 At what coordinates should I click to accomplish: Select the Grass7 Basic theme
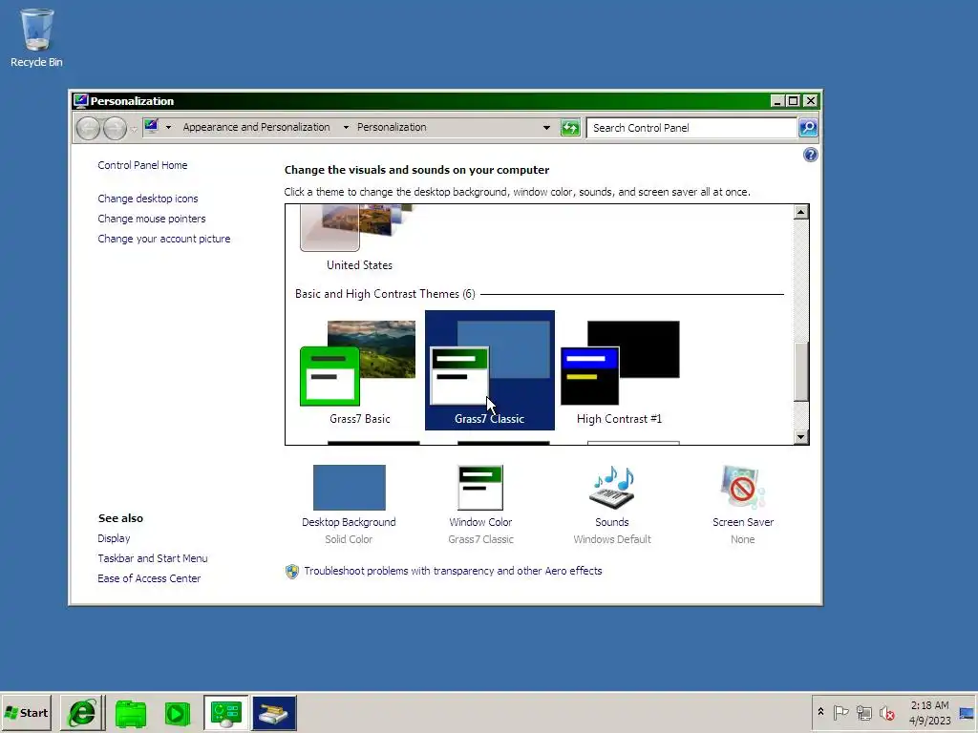[x=359, y=370]
